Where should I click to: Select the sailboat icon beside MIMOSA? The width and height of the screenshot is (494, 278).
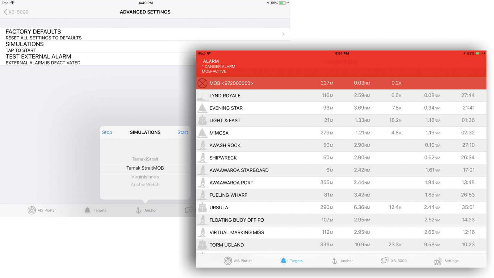203,133
